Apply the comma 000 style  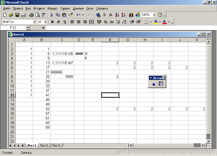(x=112, y=22)
